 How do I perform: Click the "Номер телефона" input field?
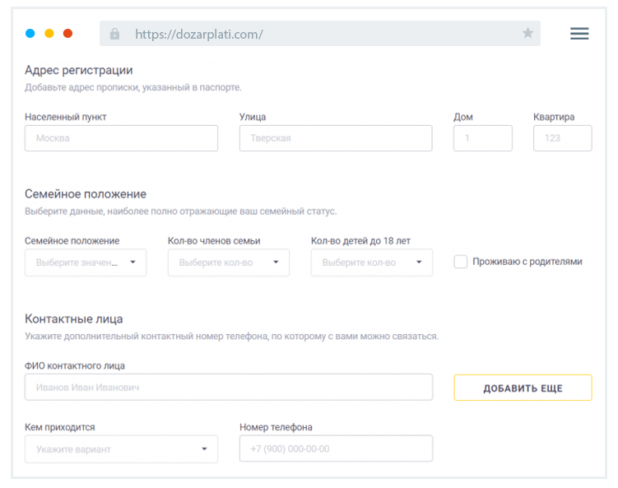[x=335, y=449]
